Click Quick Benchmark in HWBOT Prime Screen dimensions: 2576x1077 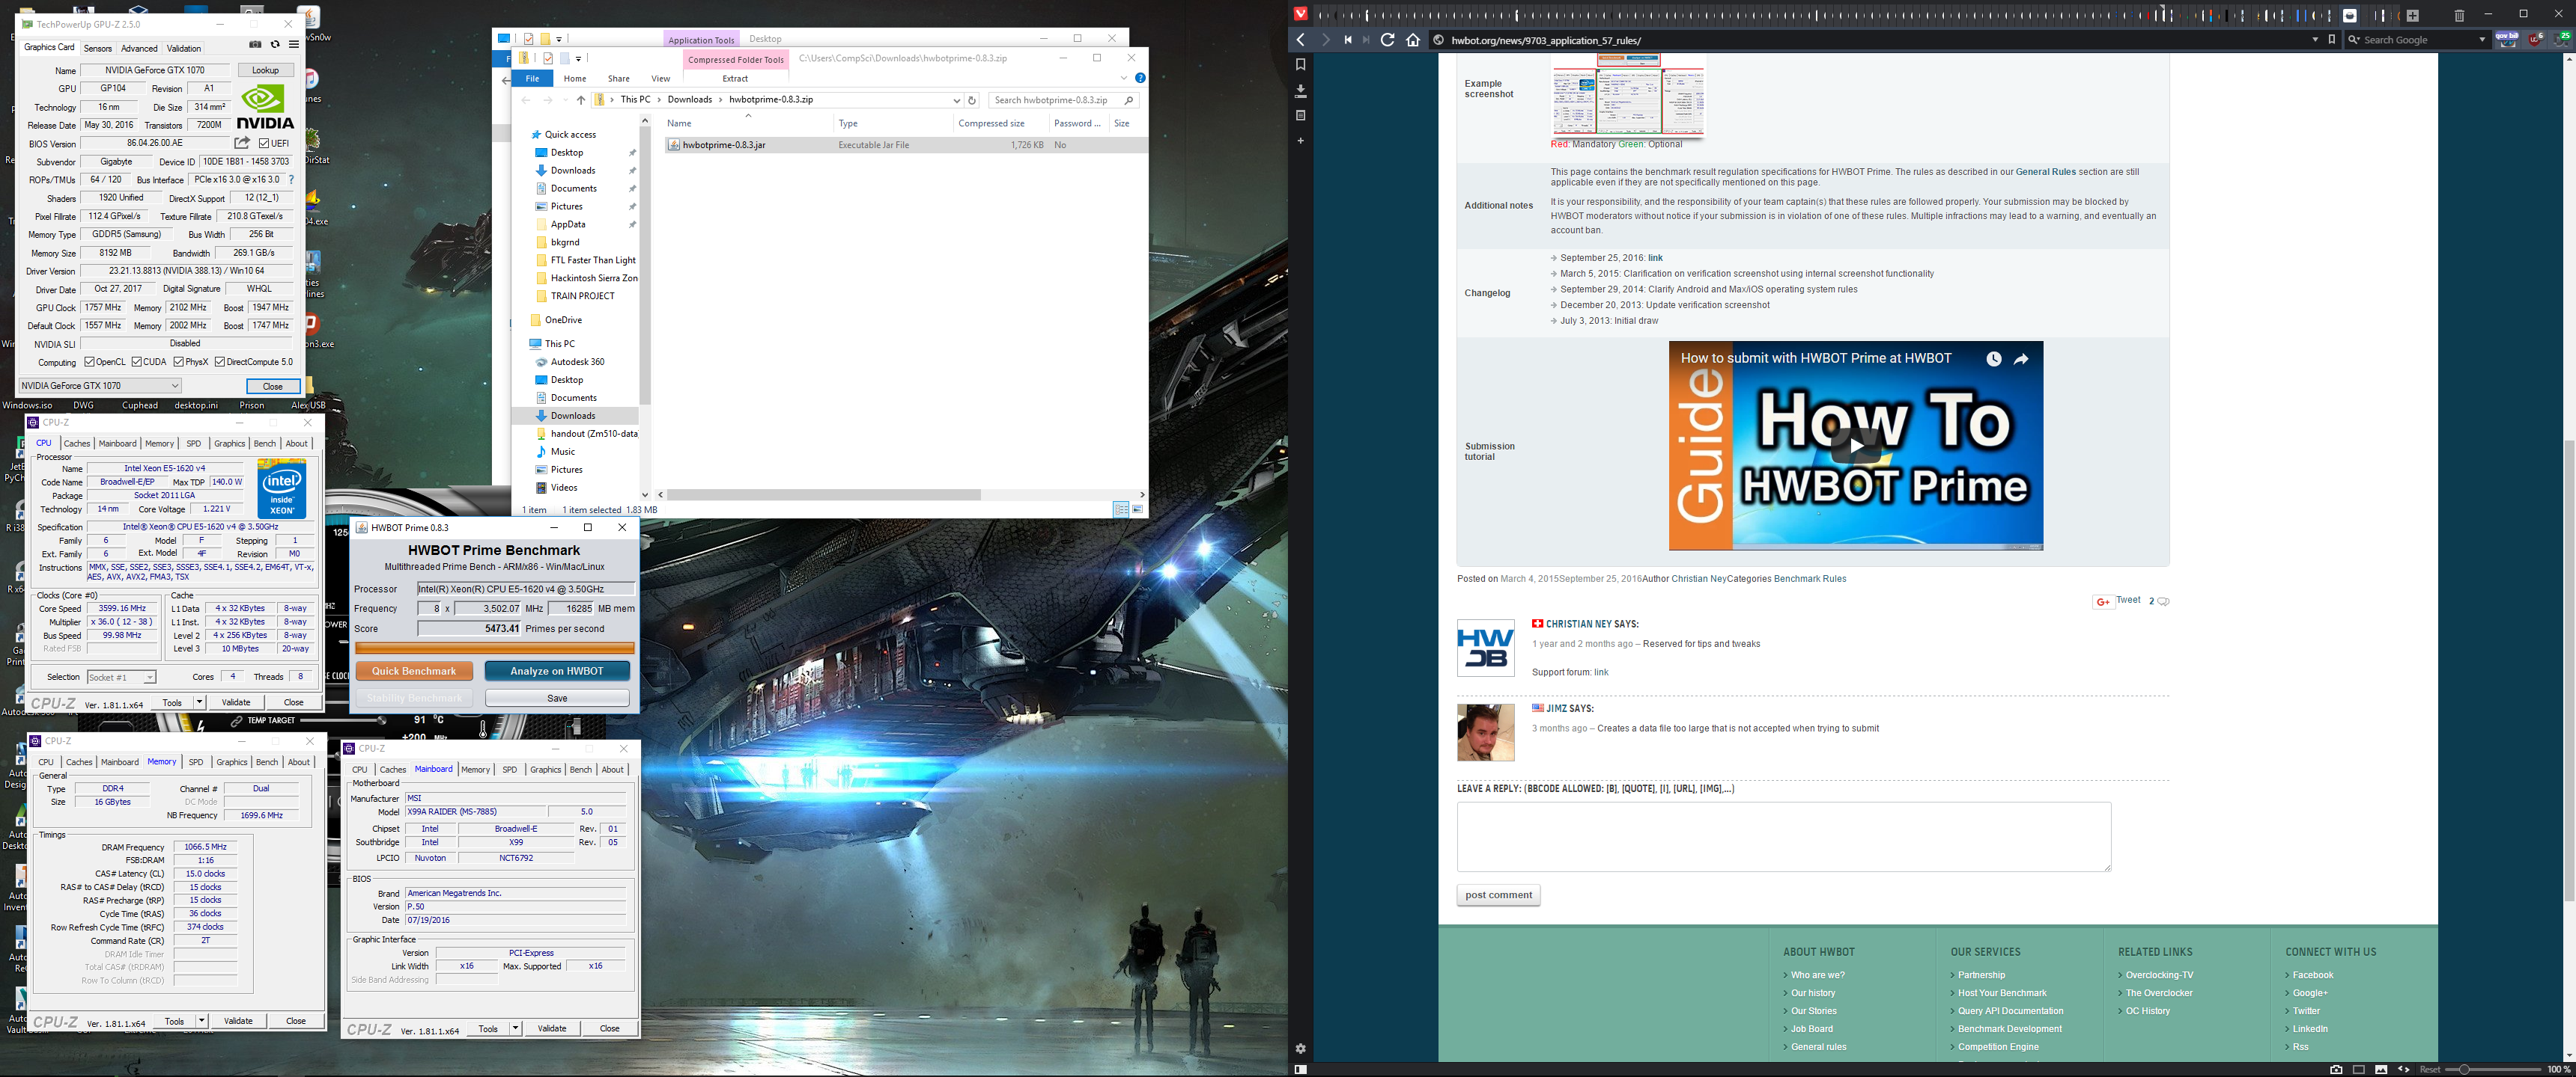(x=414, y=672)
